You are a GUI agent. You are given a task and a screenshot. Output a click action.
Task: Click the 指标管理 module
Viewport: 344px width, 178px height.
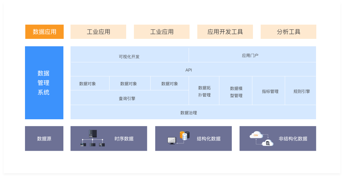pos(270,91)
